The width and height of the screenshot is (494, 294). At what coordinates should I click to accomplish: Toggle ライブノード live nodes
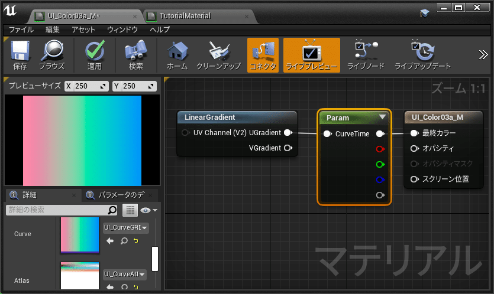pyautogui.click(x=366, y=55)
